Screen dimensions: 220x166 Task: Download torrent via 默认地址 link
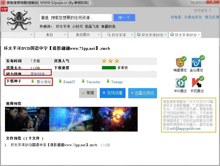pos(44,82)
